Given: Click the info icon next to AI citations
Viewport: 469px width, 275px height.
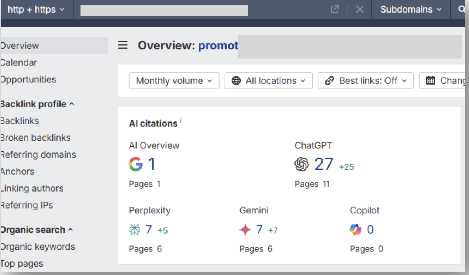Looking at the screenshot, I should point(181,120).
